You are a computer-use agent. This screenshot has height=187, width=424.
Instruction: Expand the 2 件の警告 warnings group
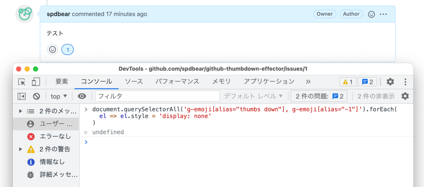click(x=20, y=149)
